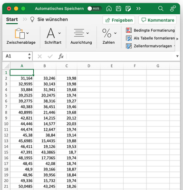The width and height of the screenshot is (183, 190).
Task: Click cell containing 31,164
Action: pyautogui.click(x=22, y=78)
